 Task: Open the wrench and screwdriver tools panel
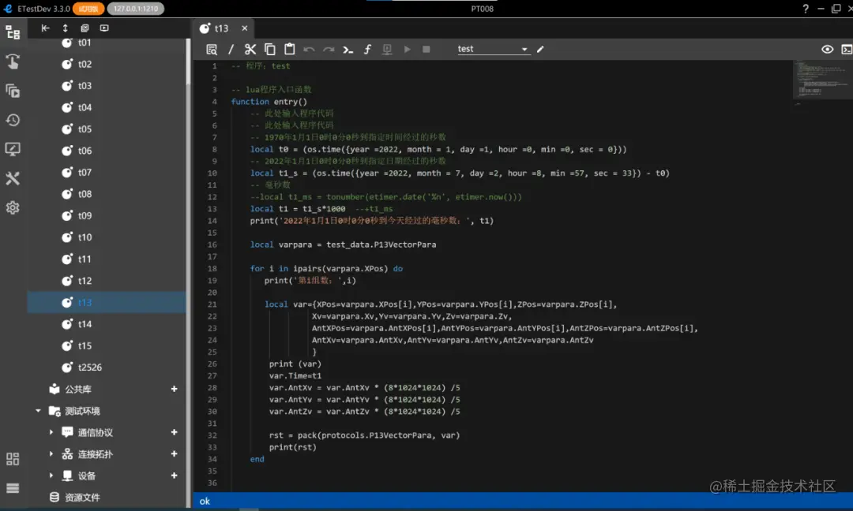[13, 178]
